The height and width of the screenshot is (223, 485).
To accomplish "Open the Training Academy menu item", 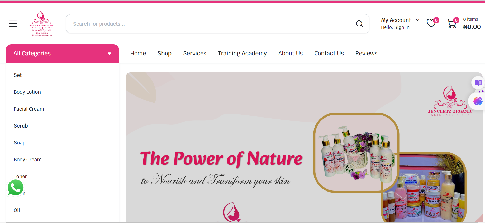I will pyautogui.click(x=242, y=53).
